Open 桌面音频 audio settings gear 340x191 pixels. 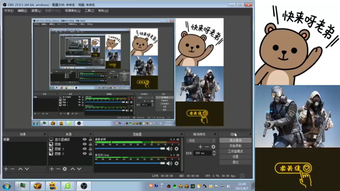pyautogui.click(x=176, y=149)
